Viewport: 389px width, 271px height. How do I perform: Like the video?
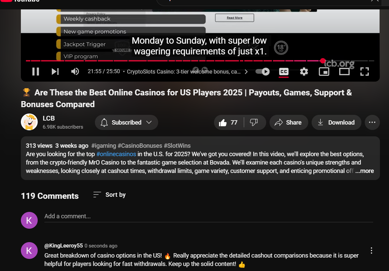coord(228,123)
